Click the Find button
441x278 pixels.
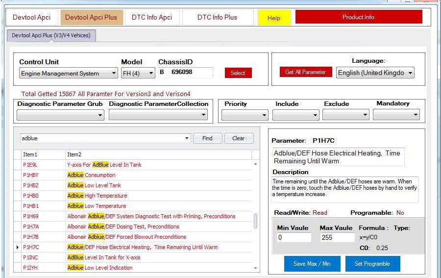coord(207,138)
